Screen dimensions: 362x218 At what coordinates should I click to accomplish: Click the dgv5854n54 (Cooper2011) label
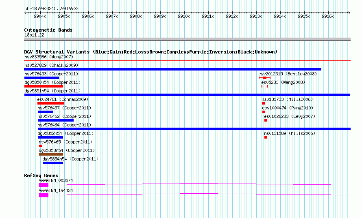[x=70, y=159]
